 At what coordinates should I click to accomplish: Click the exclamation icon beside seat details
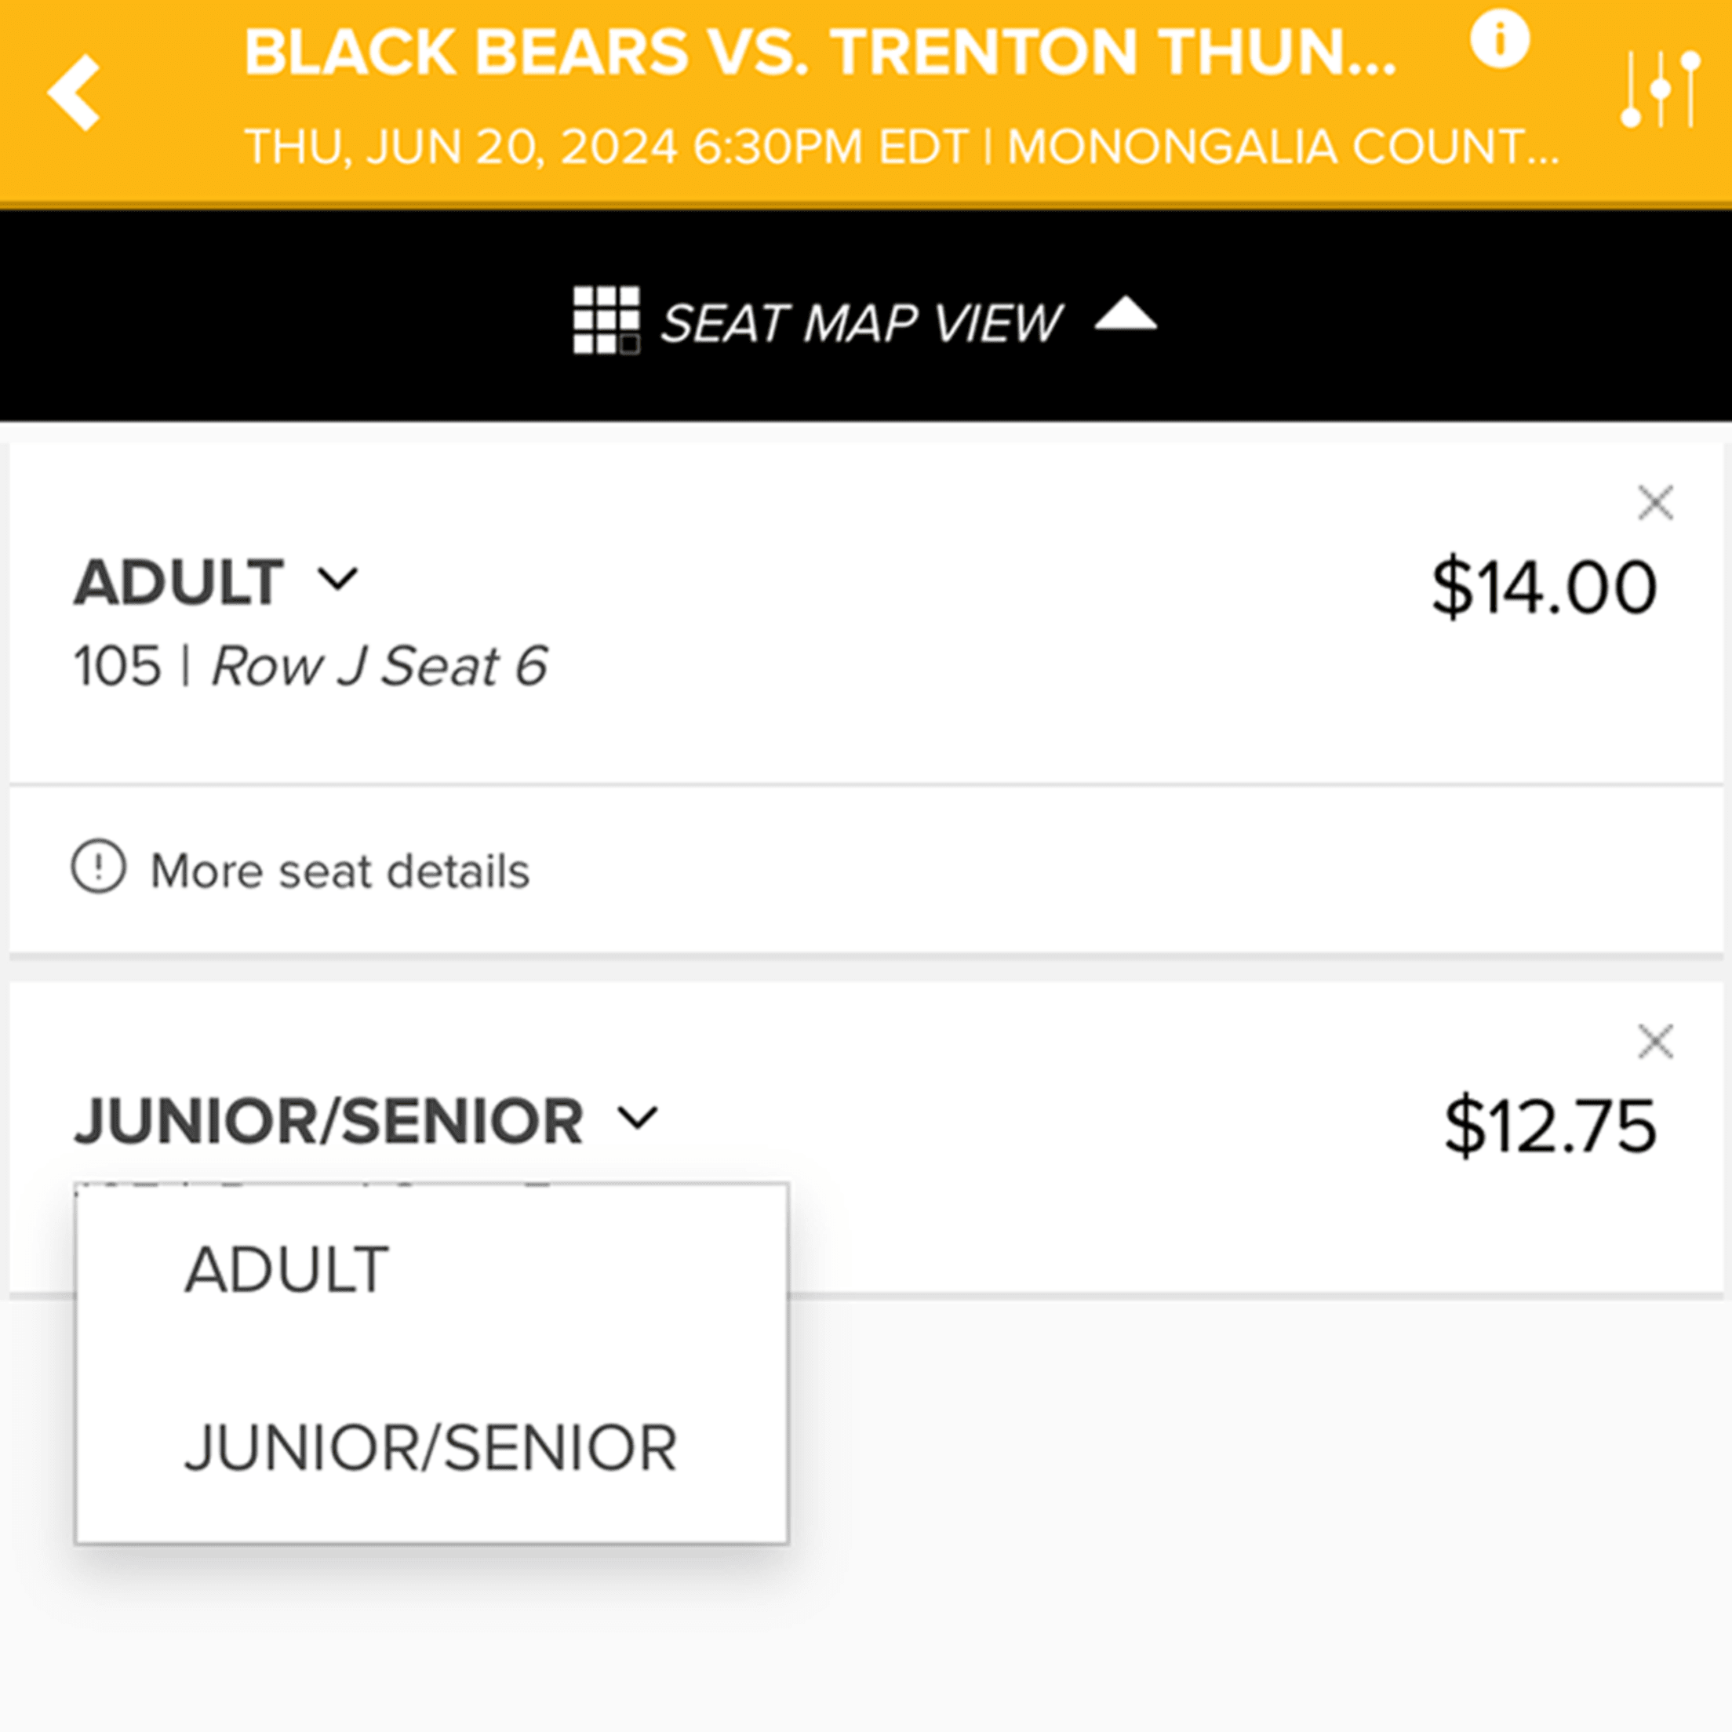(x=99, y=867)
